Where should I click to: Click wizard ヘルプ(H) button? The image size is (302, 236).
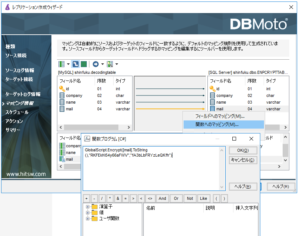click(281, 186)
